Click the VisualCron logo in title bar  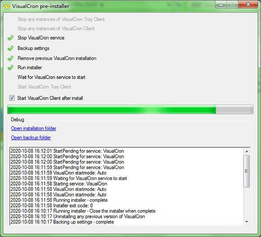click(x=7, y=7)
